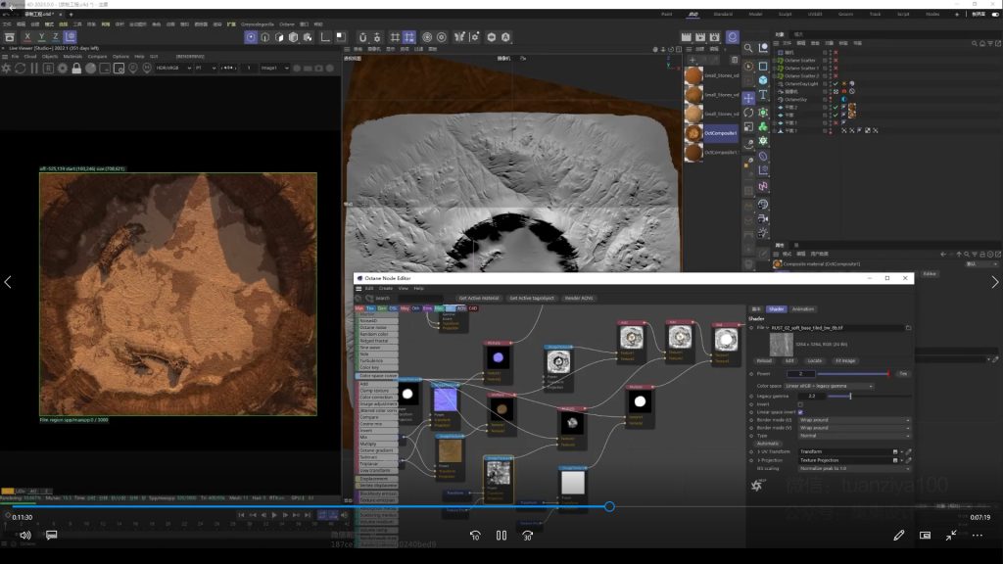
Task: Click the Get Active Material button
Action: [478, 298]
